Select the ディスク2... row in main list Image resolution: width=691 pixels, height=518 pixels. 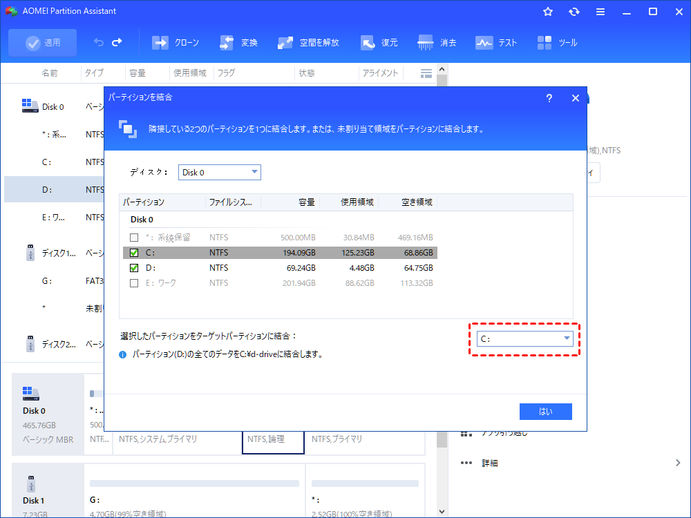point(54,344)
